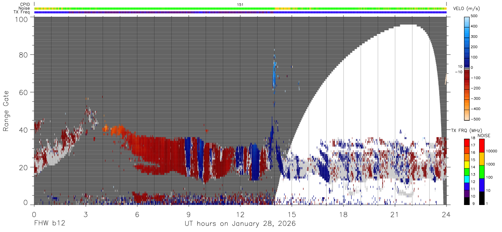This screenshot has width=502, height=232.
Task: Click the UT hour tick label 24
Action: tap(446, 214)
